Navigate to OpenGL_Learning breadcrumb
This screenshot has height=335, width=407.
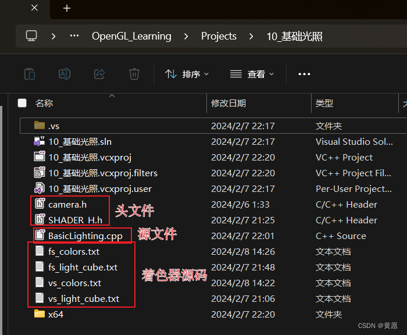(x=131, y=36)
